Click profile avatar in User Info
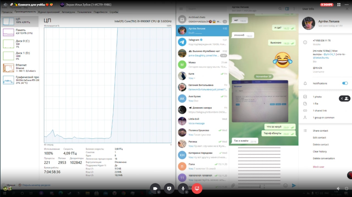The height and width of the screenshot is (197, 352). (309, 23)
